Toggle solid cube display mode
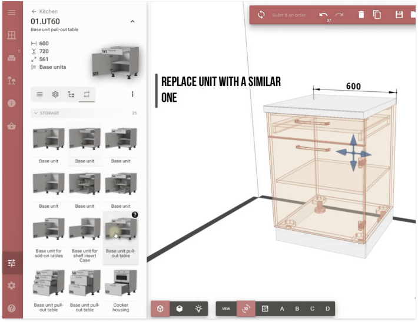Viewport: 418px width, 322px height. (x=180, y=308)
